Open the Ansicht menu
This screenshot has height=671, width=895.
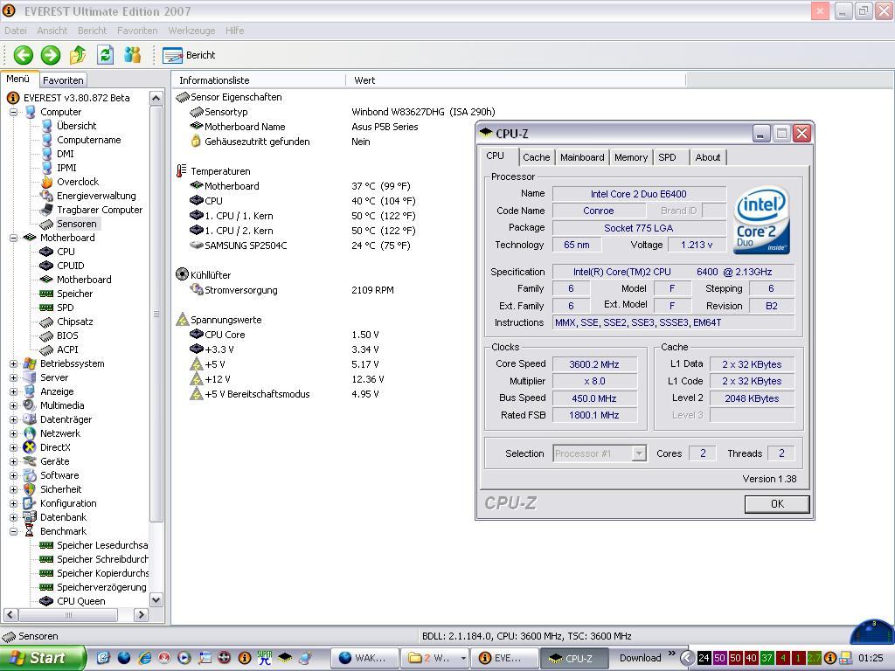point(52,31)
